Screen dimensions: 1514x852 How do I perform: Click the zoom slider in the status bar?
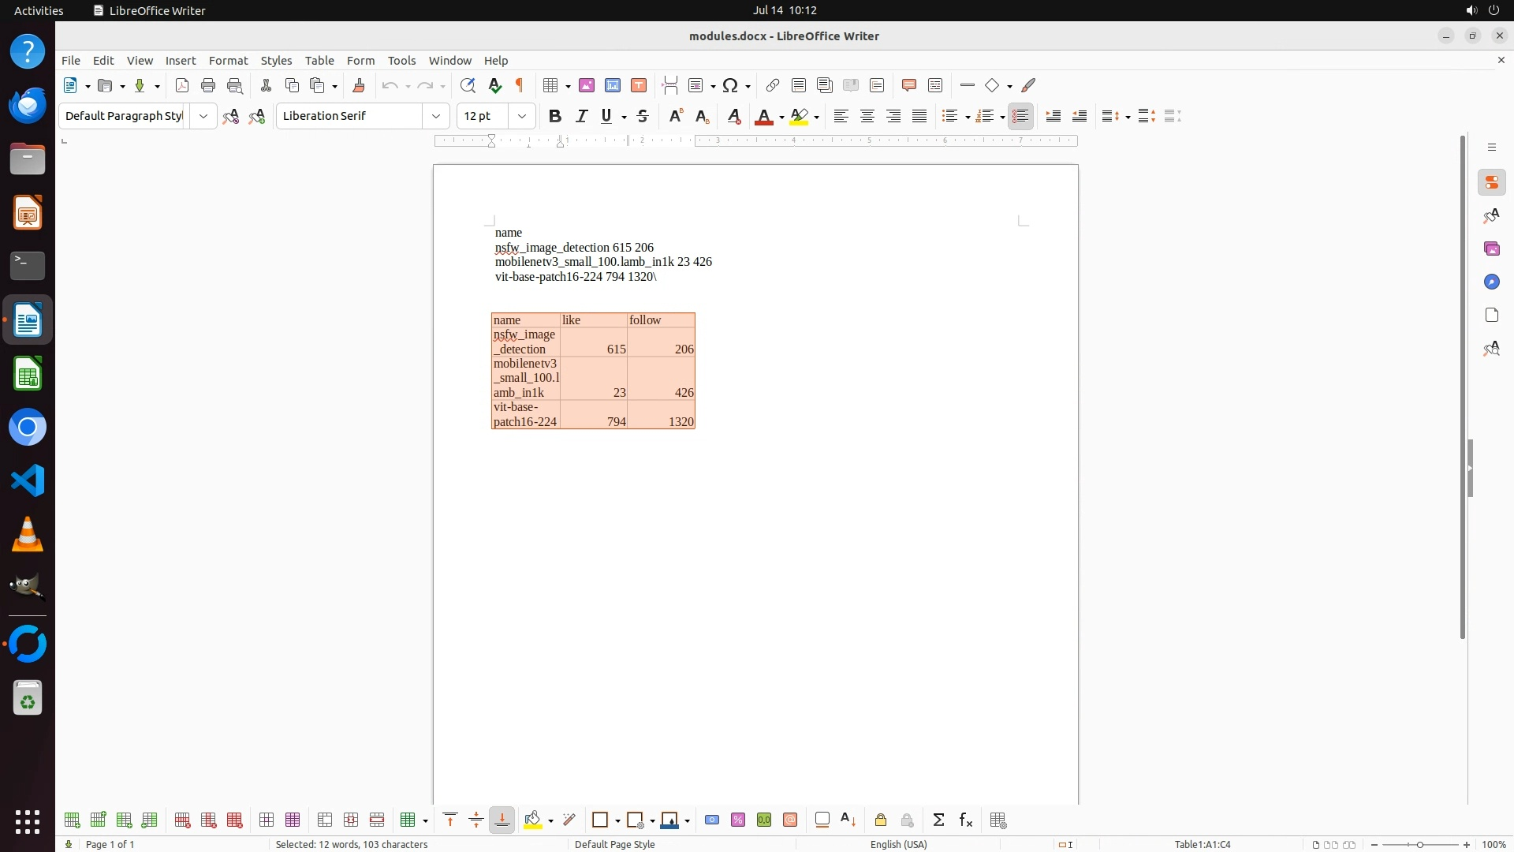(1419, 844)
